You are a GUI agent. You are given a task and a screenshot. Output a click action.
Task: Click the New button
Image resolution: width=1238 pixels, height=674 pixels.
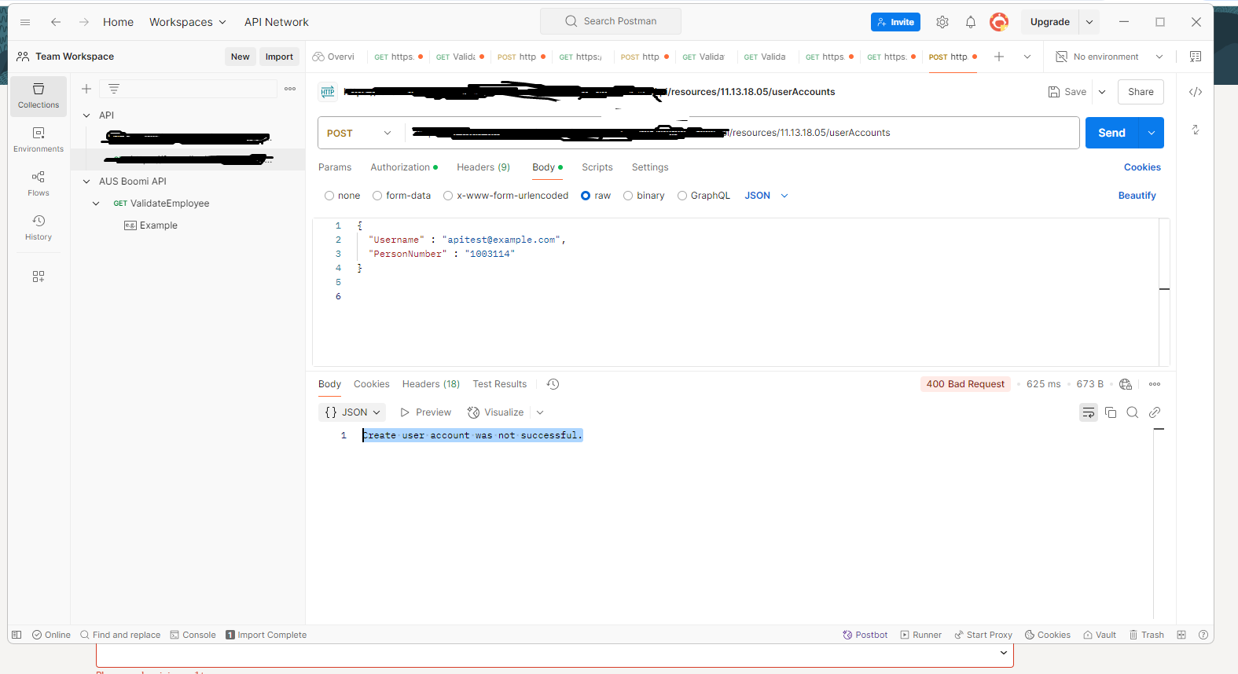[241, 57]
